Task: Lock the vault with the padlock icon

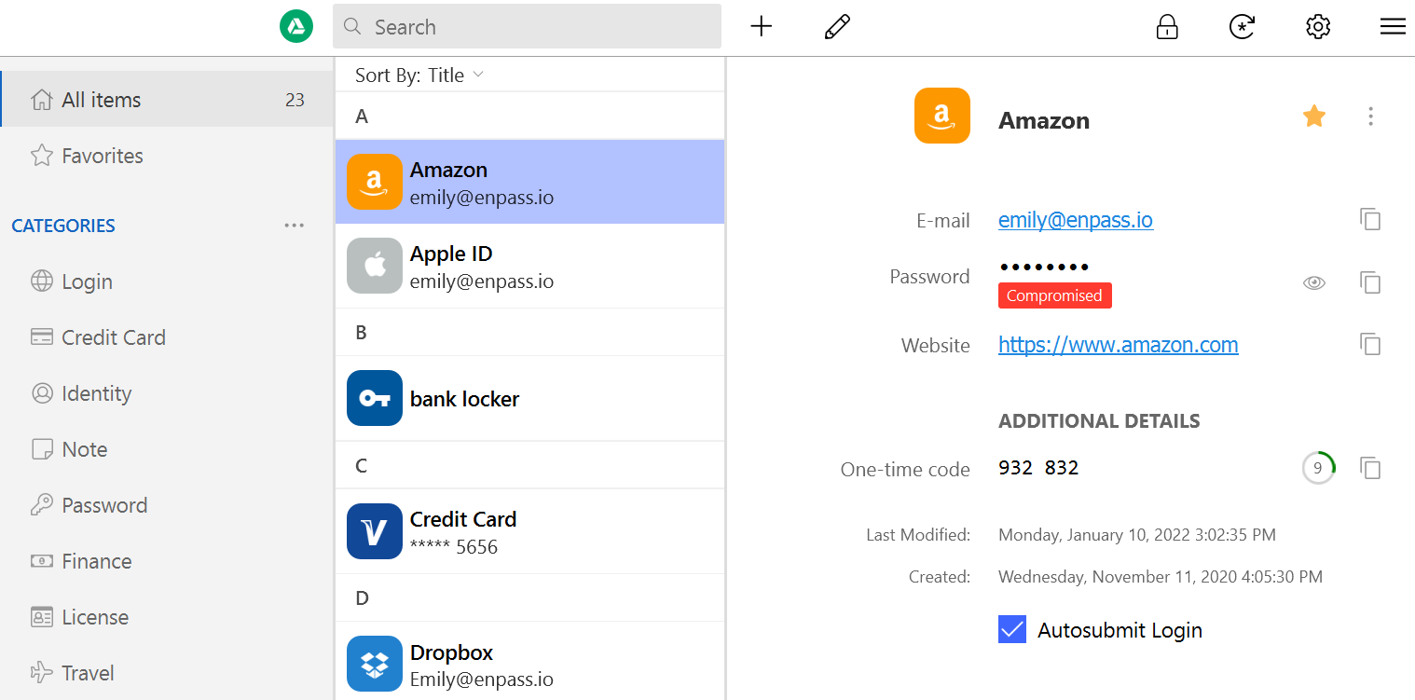Action: (1166, 27)
